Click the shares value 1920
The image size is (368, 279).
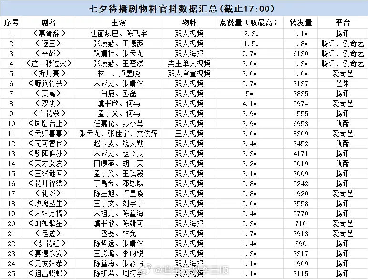301,194
